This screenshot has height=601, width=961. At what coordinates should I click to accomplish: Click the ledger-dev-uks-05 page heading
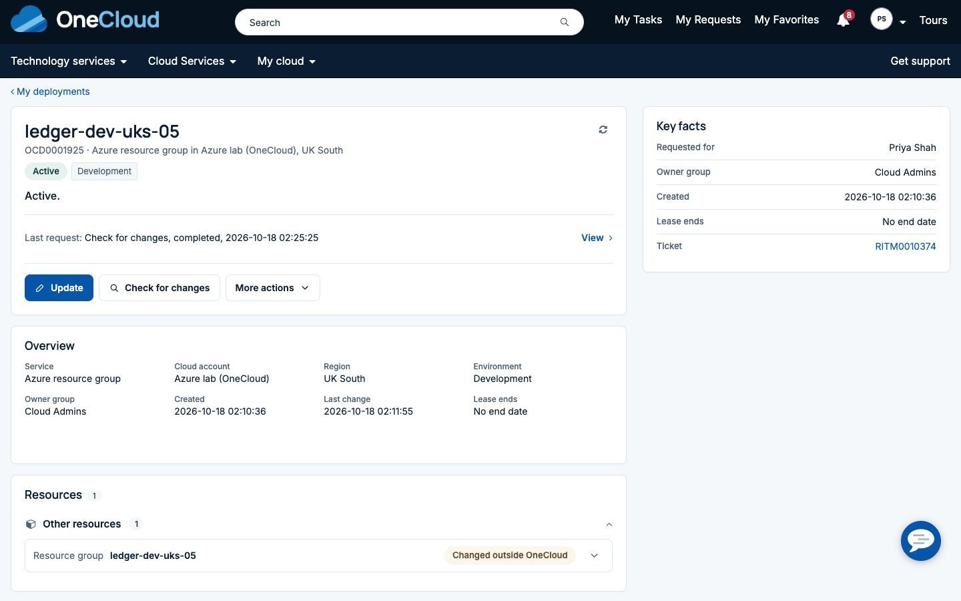pyautogui.click(x=102, y=132)
